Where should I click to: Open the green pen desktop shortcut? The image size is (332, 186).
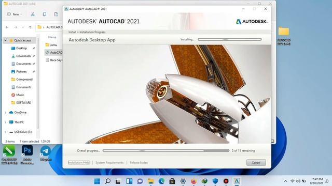(9, 155)
